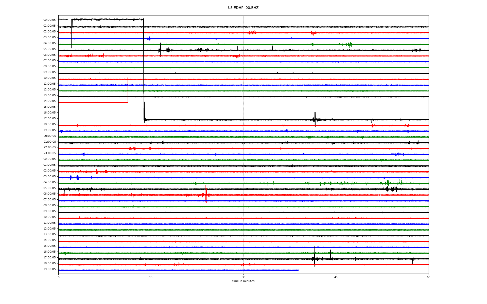
Task: Click the topmost 00:00:05 row label
Action: click(x=49, y=20)
